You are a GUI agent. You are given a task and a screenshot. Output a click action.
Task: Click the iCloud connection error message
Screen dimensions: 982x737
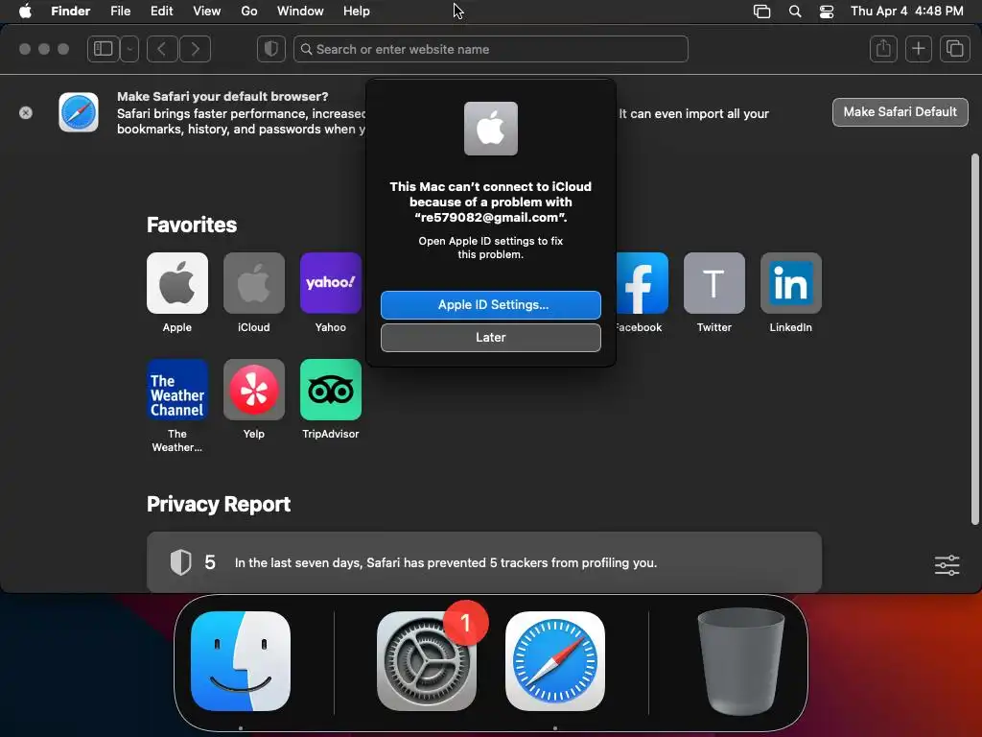pos(491,202)
